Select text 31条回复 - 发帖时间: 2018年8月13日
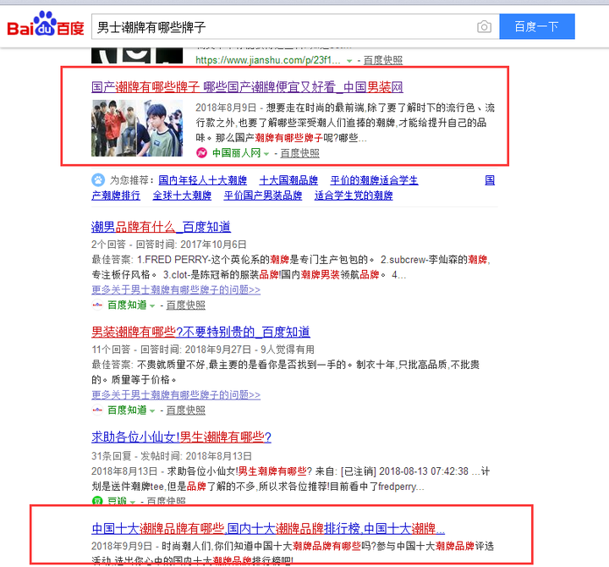Viewport: 609px width, 567px height. (172, 456)
